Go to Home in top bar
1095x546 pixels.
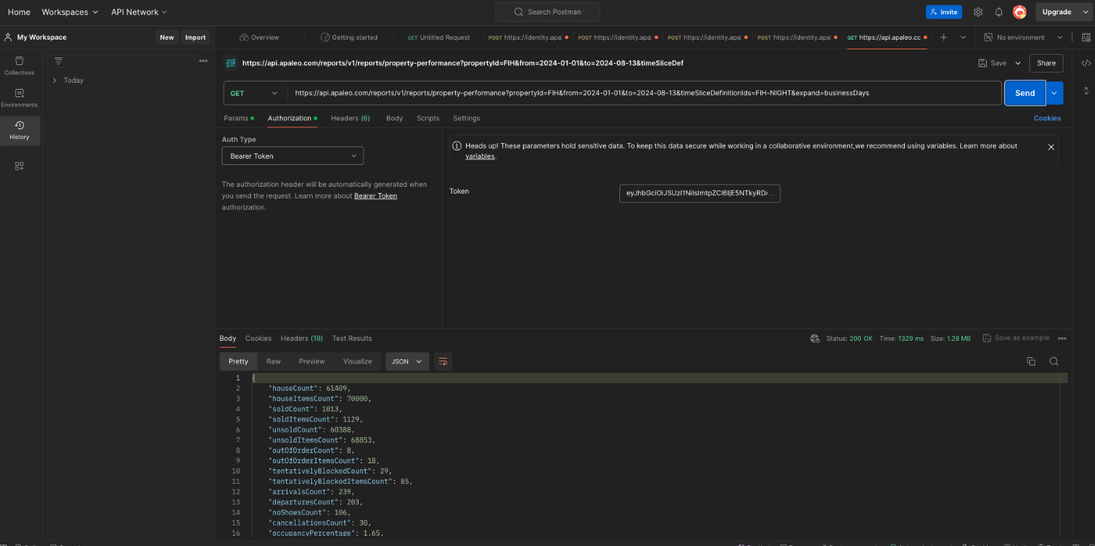coord(19,12)
